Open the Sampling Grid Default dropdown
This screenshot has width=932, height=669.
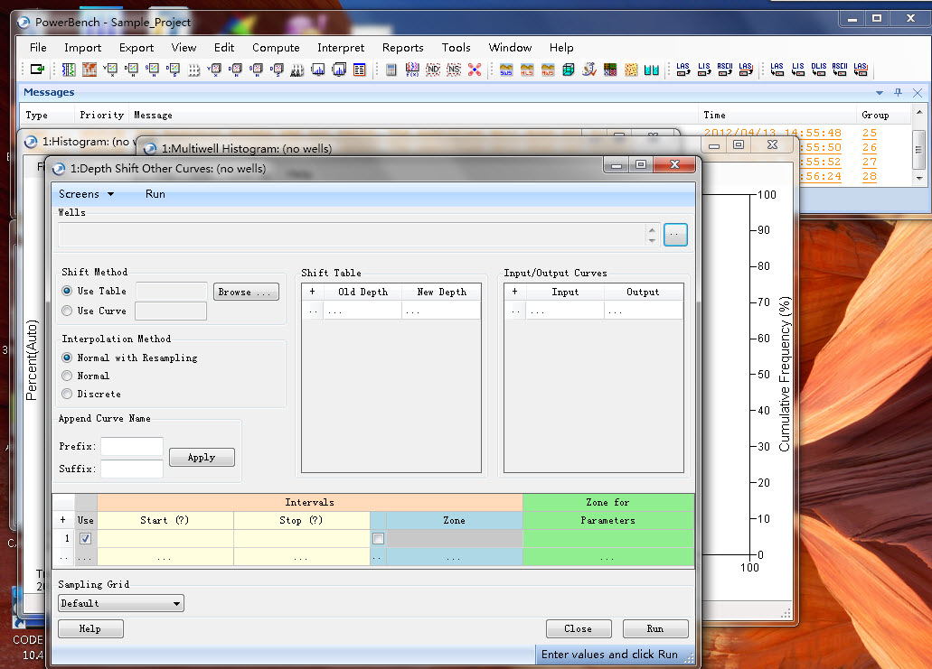[120, 603]
